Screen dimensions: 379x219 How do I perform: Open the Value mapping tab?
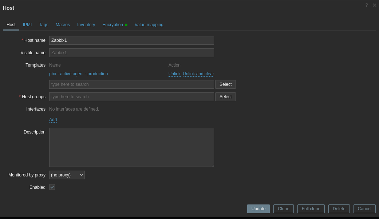pyautogui.click(x=149, y=24)
